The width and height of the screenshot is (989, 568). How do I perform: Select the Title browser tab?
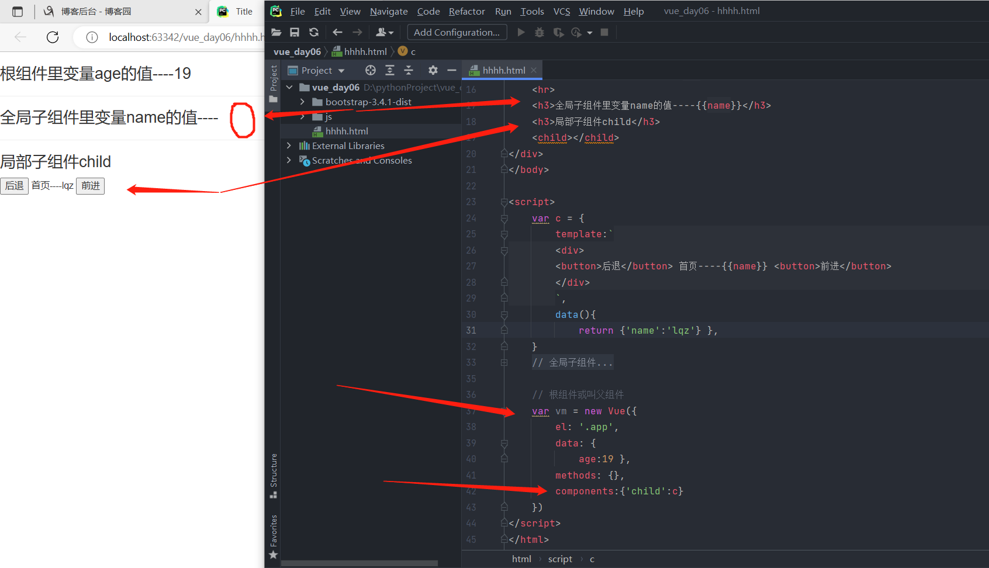click(x=237, y=12)
